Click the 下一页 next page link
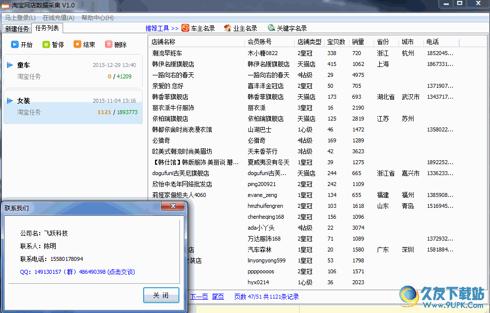The image size is (490, 313). [x=199, y=297]
